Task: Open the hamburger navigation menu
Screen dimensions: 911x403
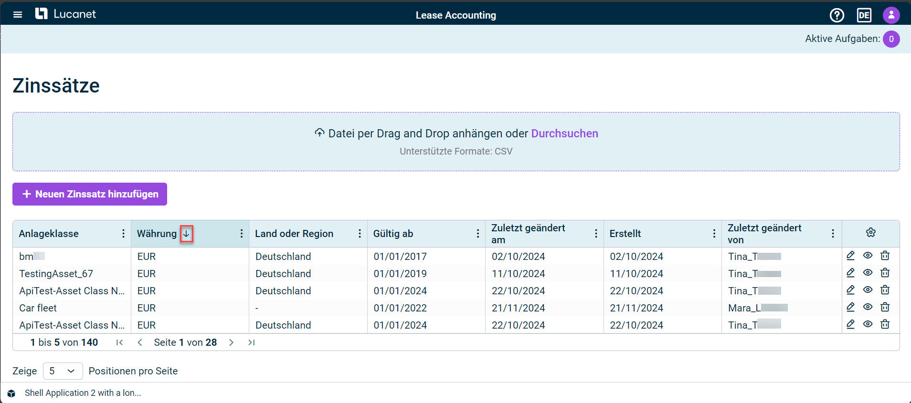Action: (x=18, y=14)
